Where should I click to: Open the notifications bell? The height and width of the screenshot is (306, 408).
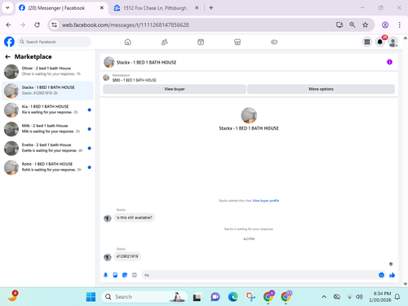coord(380,42)
